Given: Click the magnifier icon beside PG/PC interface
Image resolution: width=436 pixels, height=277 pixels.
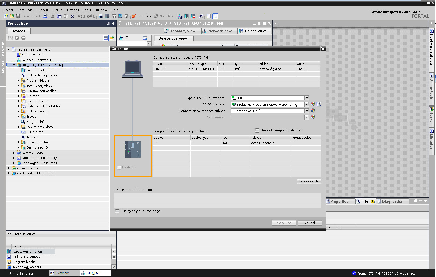Looking at the screenshot, I should [x=319, y=104].
